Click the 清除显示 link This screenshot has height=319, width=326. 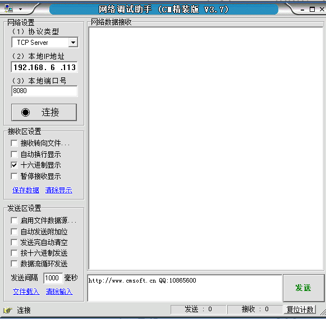(x=59, y=190)
